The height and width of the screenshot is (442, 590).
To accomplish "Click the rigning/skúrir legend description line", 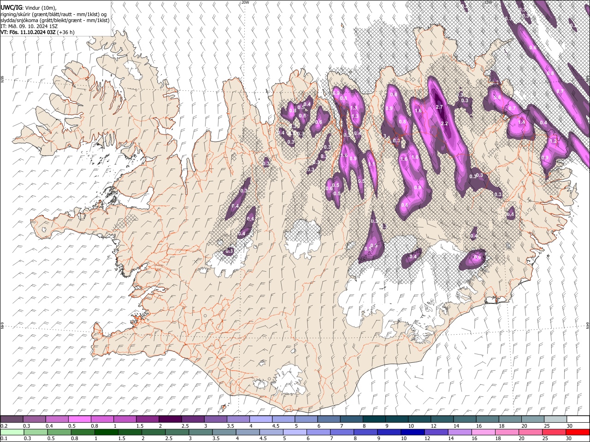I will pos(53,14).
